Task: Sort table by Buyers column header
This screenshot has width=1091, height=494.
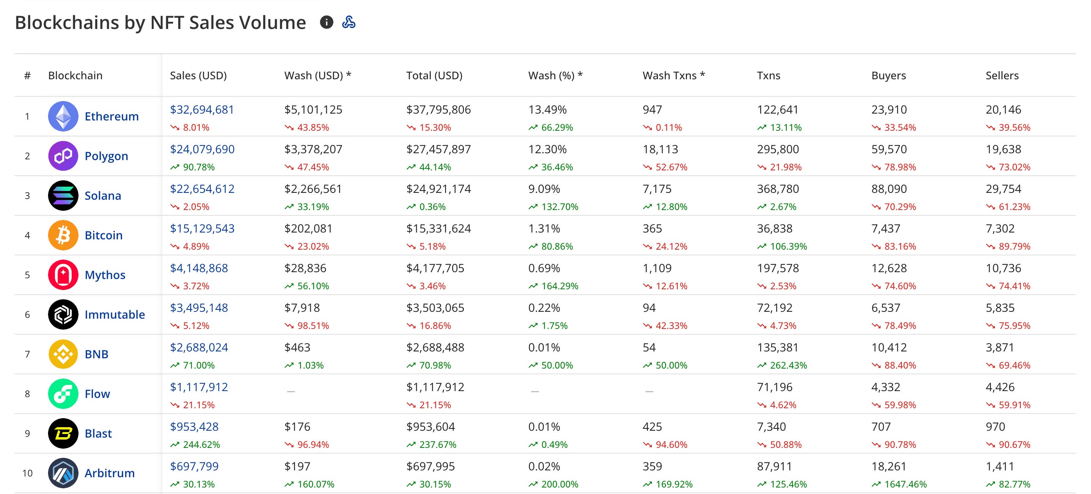Action: click(x=888, y=75)
